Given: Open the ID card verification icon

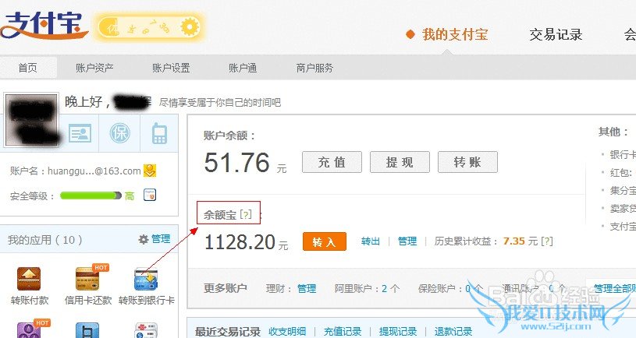Looking at the screenshot, I should (80, 133).
